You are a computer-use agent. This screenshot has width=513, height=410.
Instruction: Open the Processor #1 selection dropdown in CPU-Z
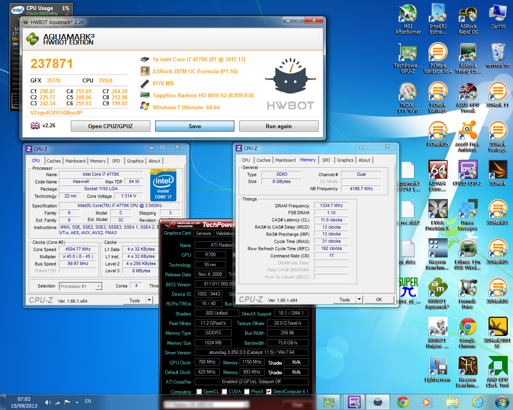click(81, 286)
